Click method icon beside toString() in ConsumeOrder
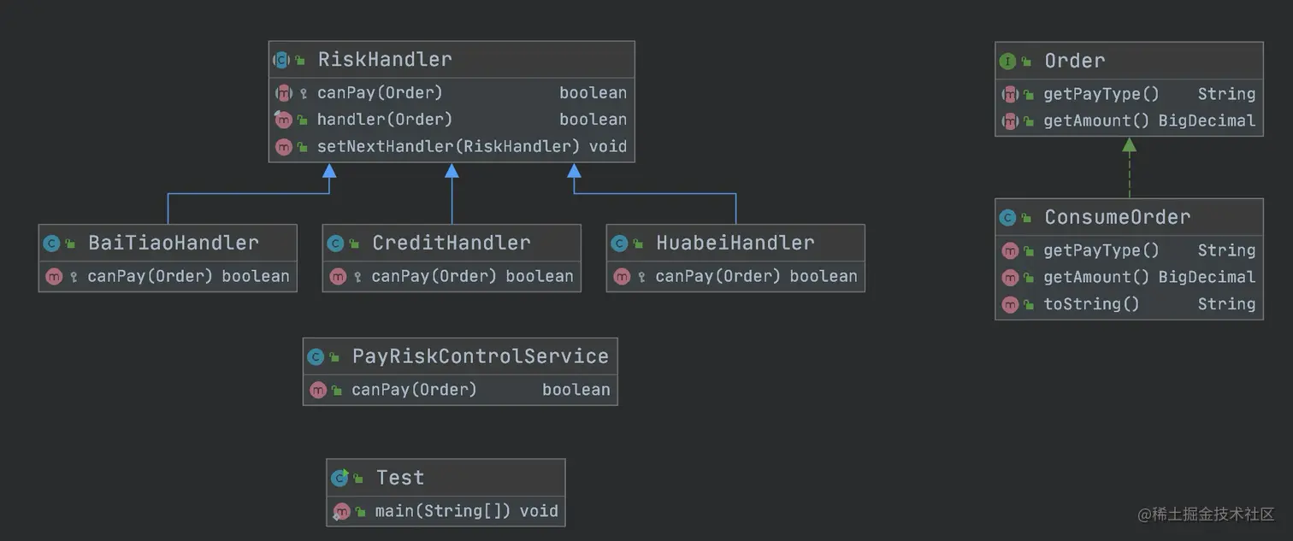This screenshot has width=1293, height=541. (1011, 303)
